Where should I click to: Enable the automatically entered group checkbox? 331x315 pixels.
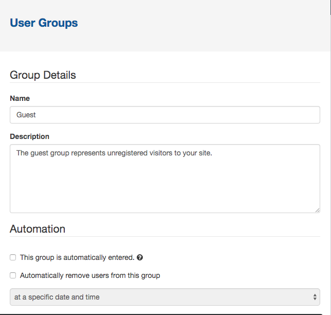click(x=13, y=257)
